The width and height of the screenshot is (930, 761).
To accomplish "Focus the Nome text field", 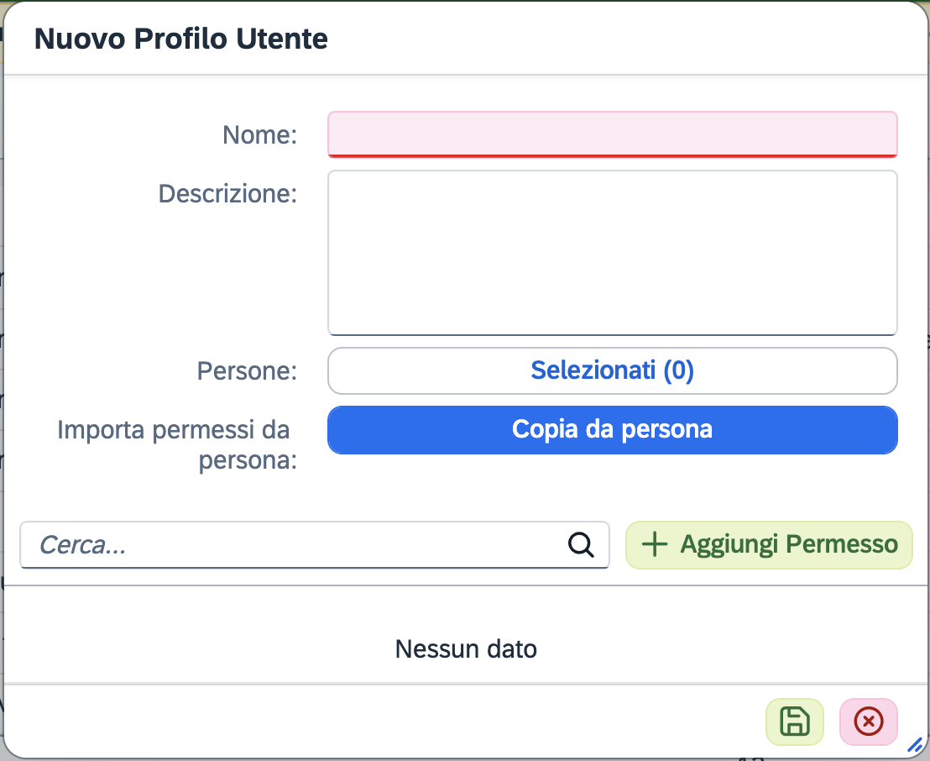I will [x=612, y=134].
